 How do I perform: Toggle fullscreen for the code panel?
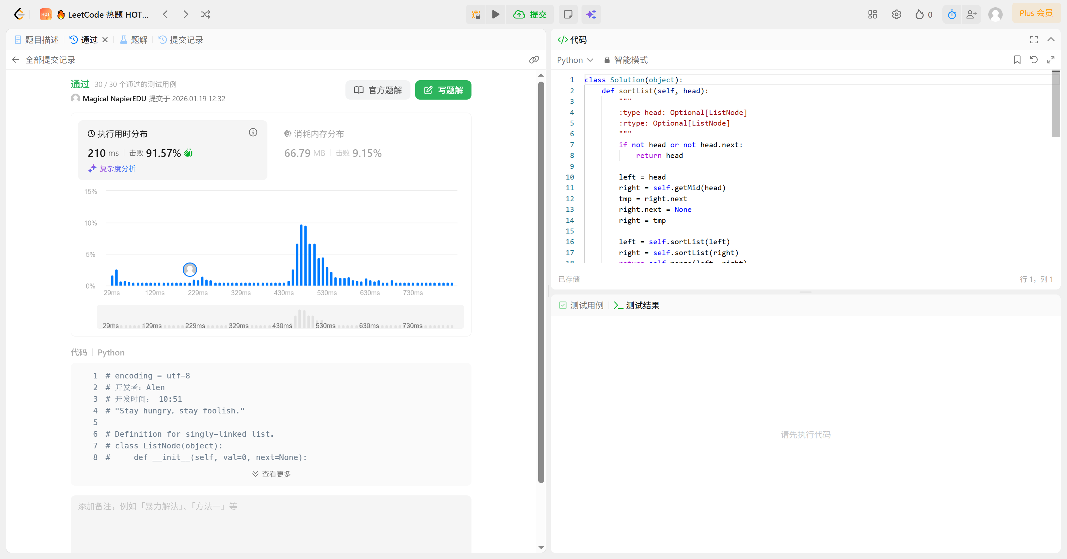coord(1033,40)
